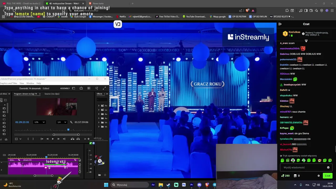The height and width of the screenshot is (189, 336).
Task: Click the Mark In bracket button
Action: (x=28, y=139)
